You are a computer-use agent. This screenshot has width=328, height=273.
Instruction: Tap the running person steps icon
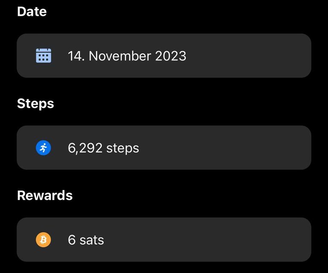(x=43, y=148)
